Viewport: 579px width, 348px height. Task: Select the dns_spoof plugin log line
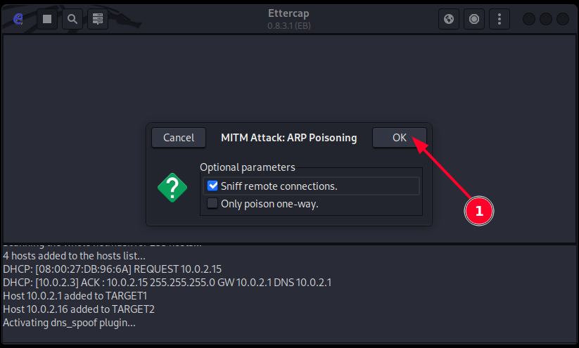pyautogui.click(x=69, y=323)
